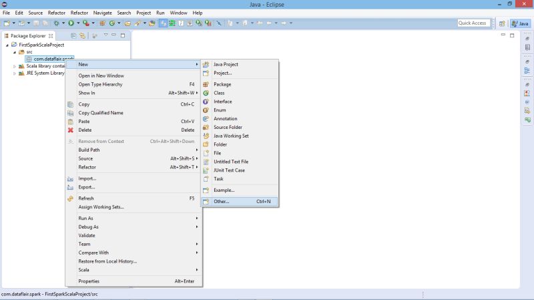This screenshot has width=534, height=300.
Task: Open the New Java Class dropdown arrow
Action: 119,23
